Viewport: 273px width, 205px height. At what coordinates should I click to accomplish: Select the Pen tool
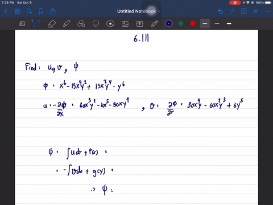(37, 23)
